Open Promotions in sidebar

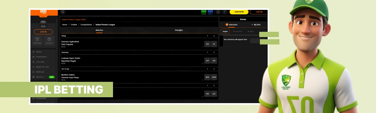41,57
